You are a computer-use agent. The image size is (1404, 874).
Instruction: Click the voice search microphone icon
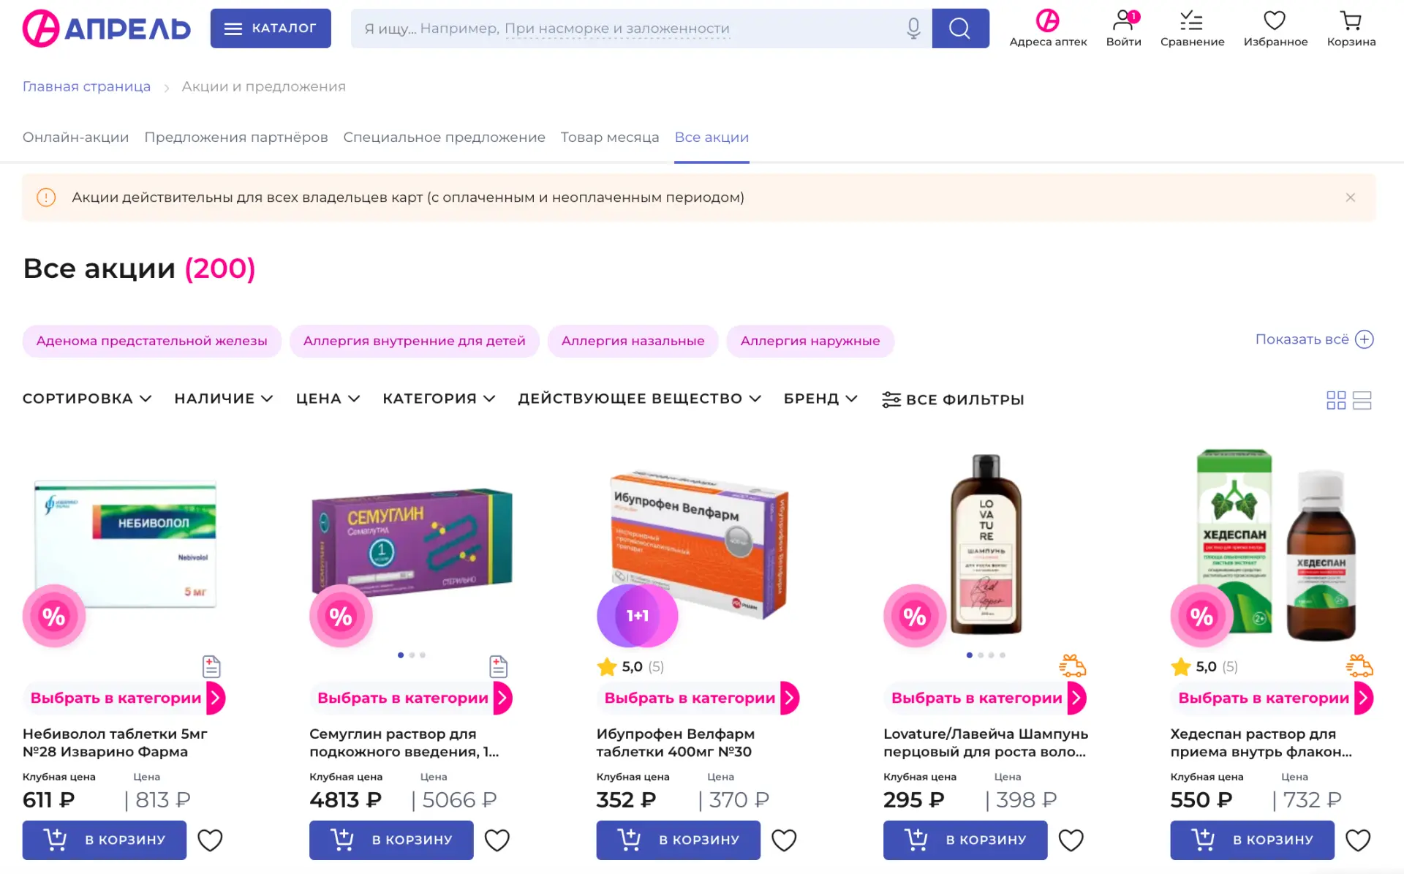[913, 29]
